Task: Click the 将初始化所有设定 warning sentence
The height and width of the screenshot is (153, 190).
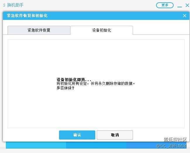Action: (x=96, y=84)
